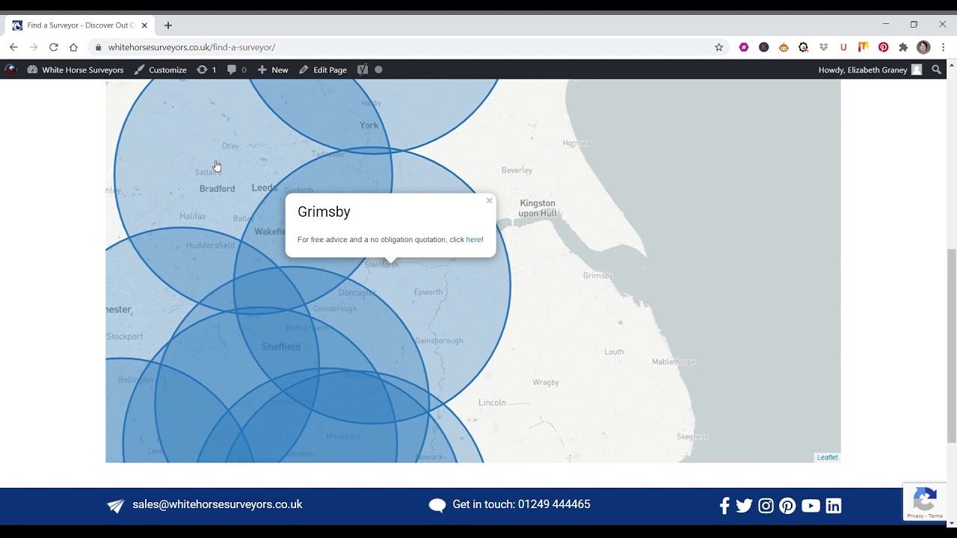This screenshot has width=957, height=538.
Task: Open the purple hashtag extension
Action: [x=744, y=47]
